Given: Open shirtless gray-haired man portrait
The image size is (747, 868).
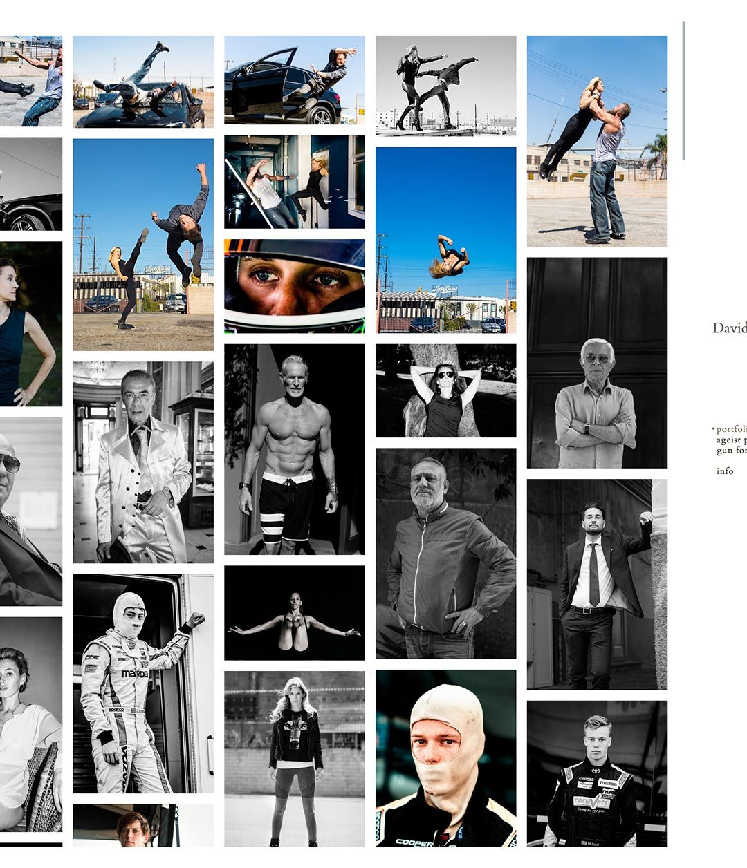Looking at the screenshot, I should [x=295, y=449].
